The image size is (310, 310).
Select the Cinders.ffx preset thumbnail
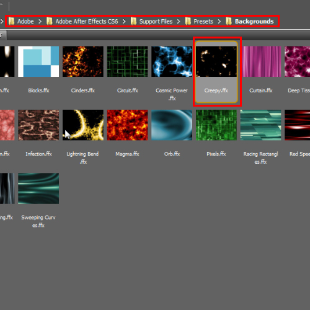[83, 61]
